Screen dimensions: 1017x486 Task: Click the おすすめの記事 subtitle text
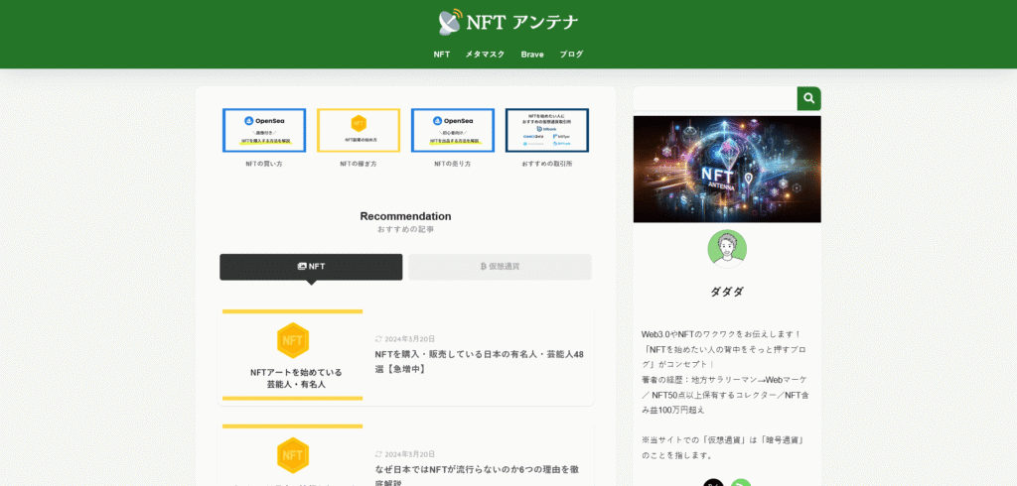coord(405,229)
